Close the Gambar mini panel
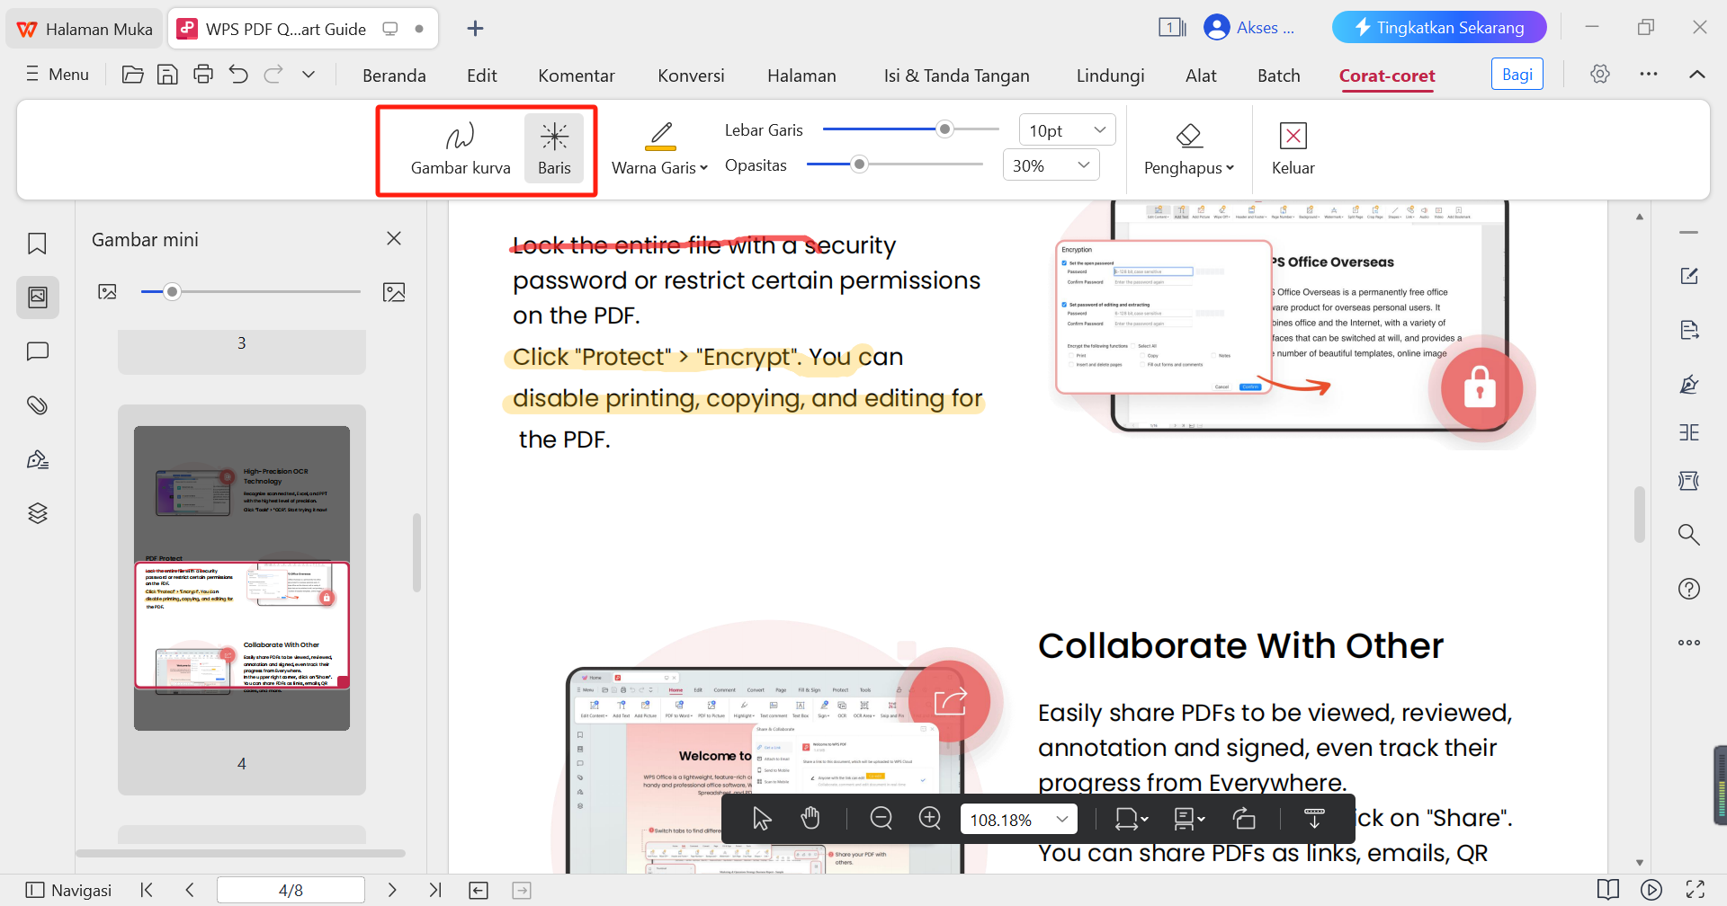Screen dimensions: 1727x906 pyautogui.click(x=393, y=238)
